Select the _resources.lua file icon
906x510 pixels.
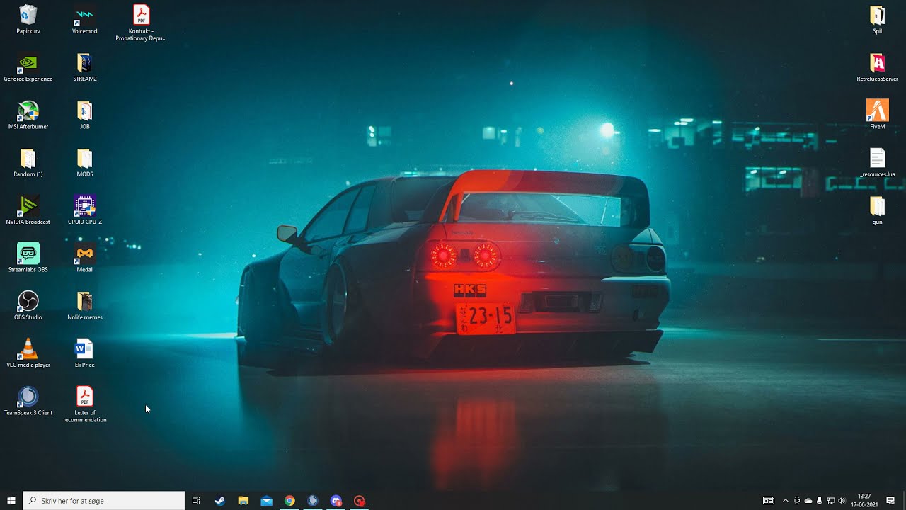(x=878, y=162)
